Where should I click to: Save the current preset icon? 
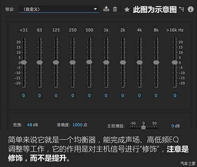coord(106,9)
